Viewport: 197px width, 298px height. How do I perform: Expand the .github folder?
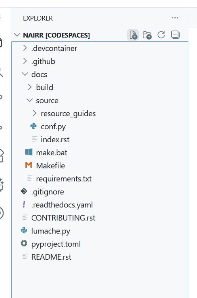click(100, 61)
